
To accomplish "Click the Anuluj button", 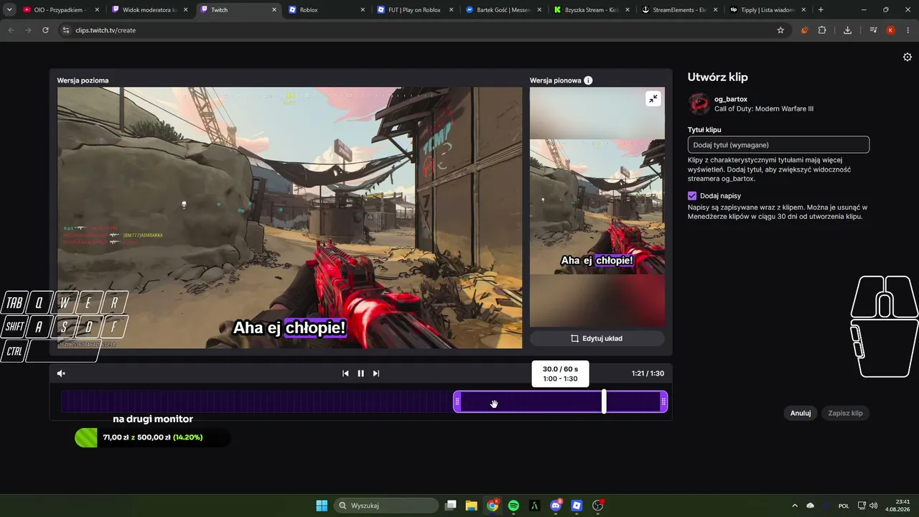I will click(801, 413).
